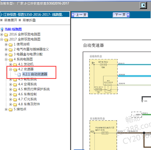The image size is (151, 150).
Task: Expand the 1 使用说明 folder
Action: [6, 44]
